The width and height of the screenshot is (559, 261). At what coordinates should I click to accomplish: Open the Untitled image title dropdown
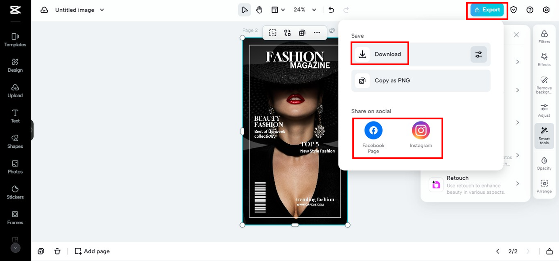[x=79, y=10]
